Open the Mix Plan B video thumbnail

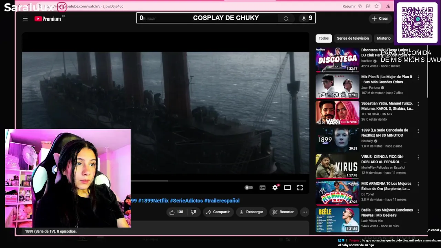pos(337,86)
